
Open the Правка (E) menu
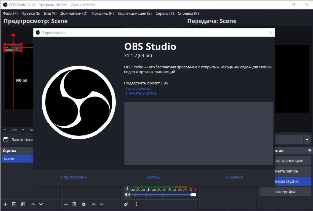coord(31,13)
